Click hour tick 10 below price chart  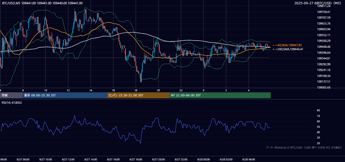pyautogui.click(x=46, y=90)
